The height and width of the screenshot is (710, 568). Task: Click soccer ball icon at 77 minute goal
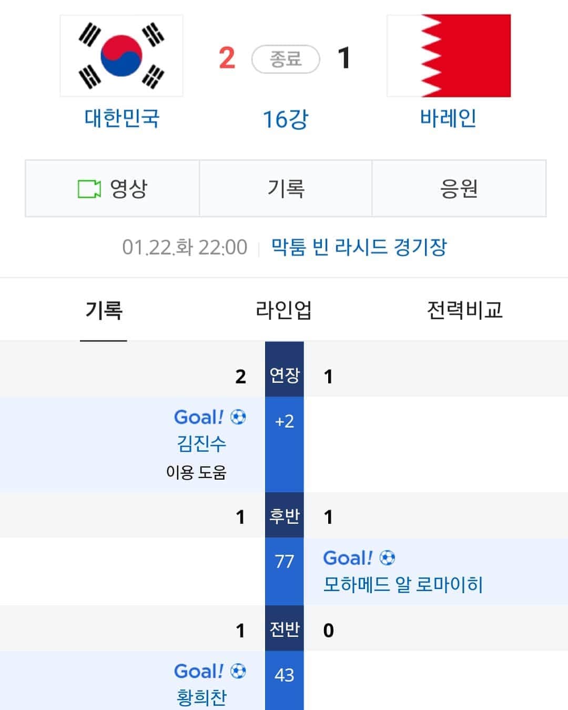tap(387, 557)
